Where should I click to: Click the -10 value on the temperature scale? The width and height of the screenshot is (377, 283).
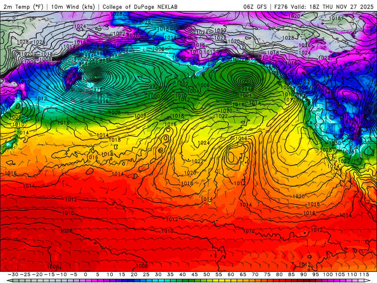62,275
